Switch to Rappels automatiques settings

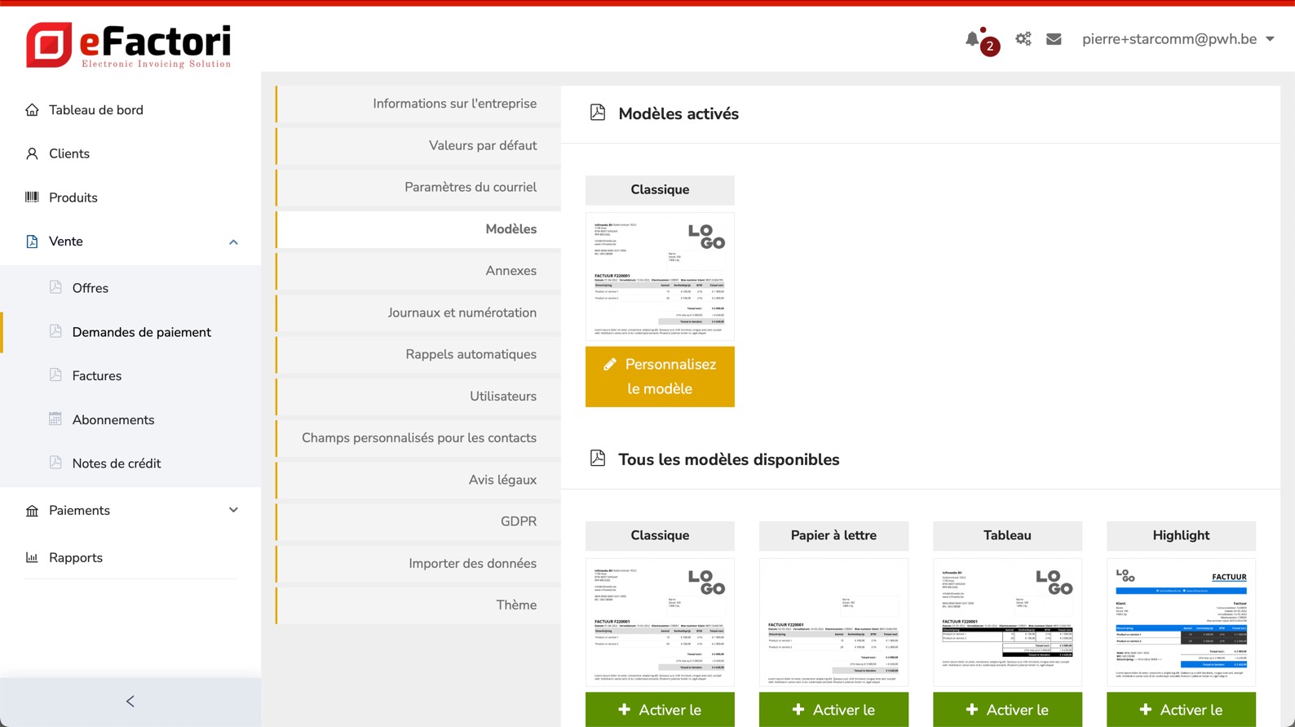471,354
